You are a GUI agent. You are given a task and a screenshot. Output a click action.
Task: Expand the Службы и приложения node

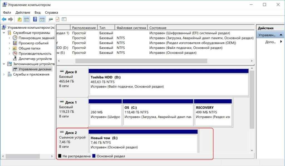(x=4, y=74)
